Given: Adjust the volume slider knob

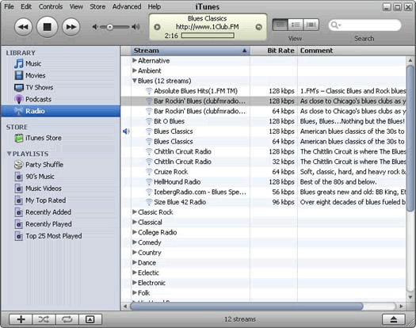Looking at the screenshot, I should point(109,27).
